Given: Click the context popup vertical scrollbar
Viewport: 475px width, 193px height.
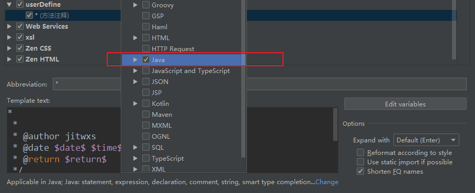Looking at the screenshot, I should coord(243,79).
